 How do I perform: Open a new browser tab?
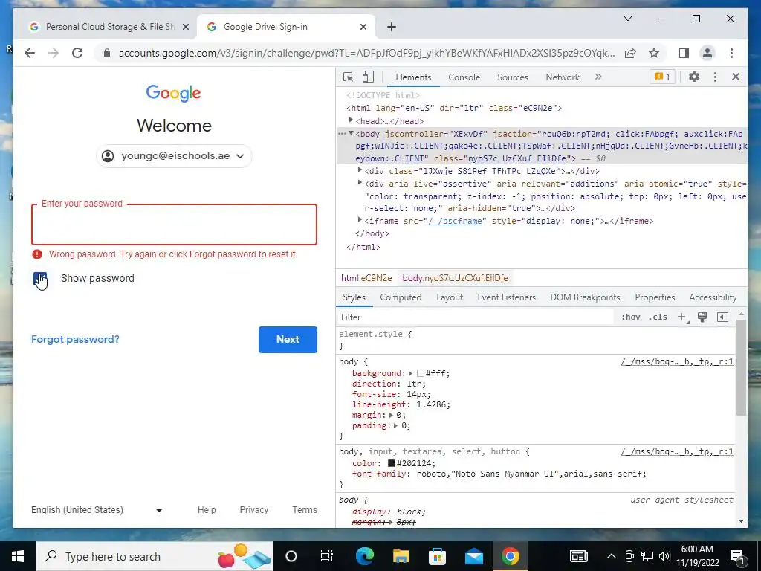pos(392,27)
